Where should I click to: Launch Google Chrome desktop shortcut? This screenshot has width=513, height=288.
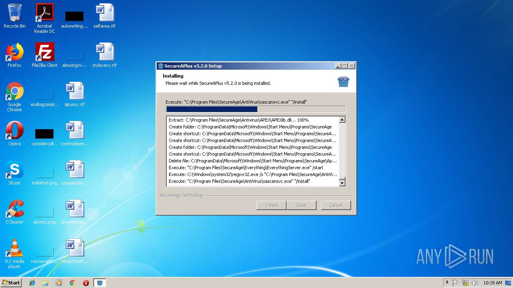[x=14, y=97]
